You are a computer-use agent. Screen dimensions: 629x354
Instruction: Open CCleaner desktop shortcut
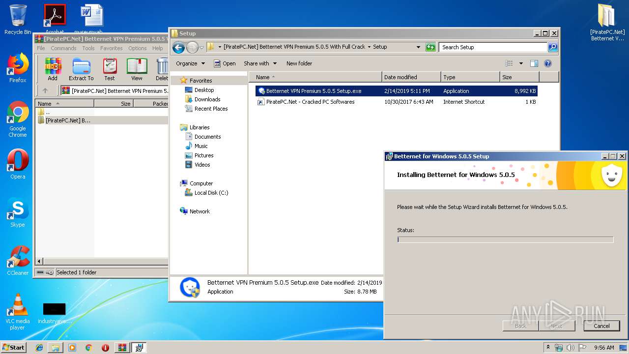18,261
